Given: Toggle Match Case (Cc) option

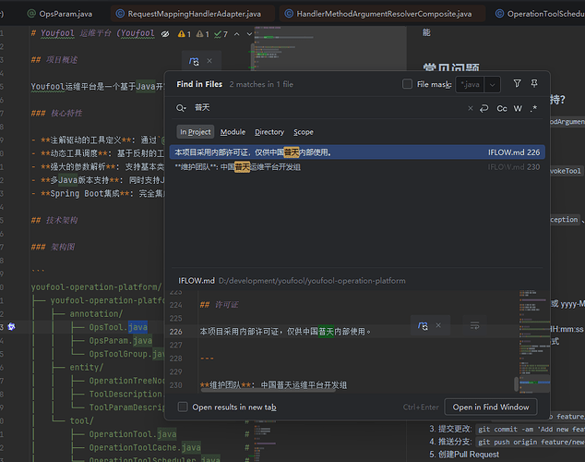Looking at the screenshot, I should (502, 108).
